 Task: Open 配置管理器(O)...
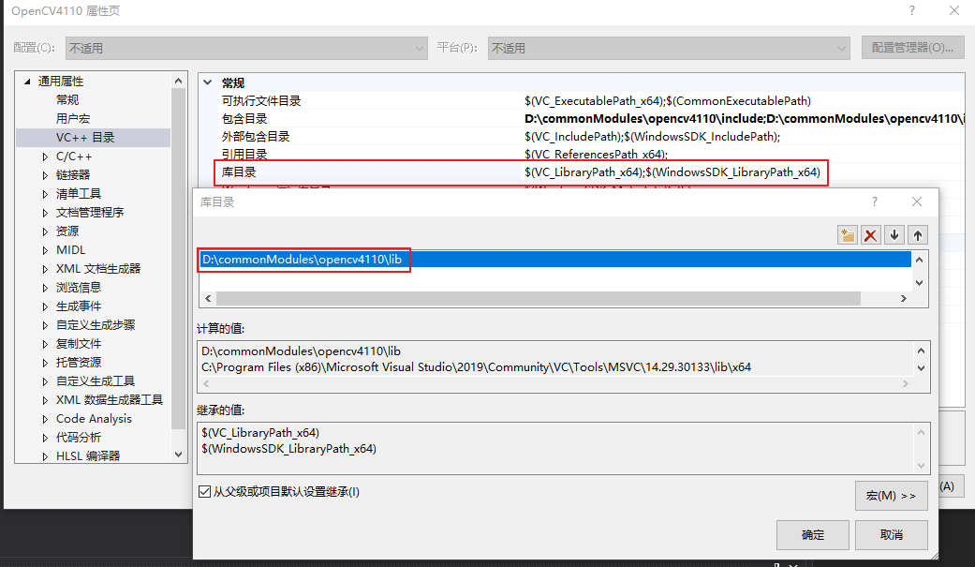point(912,47)
